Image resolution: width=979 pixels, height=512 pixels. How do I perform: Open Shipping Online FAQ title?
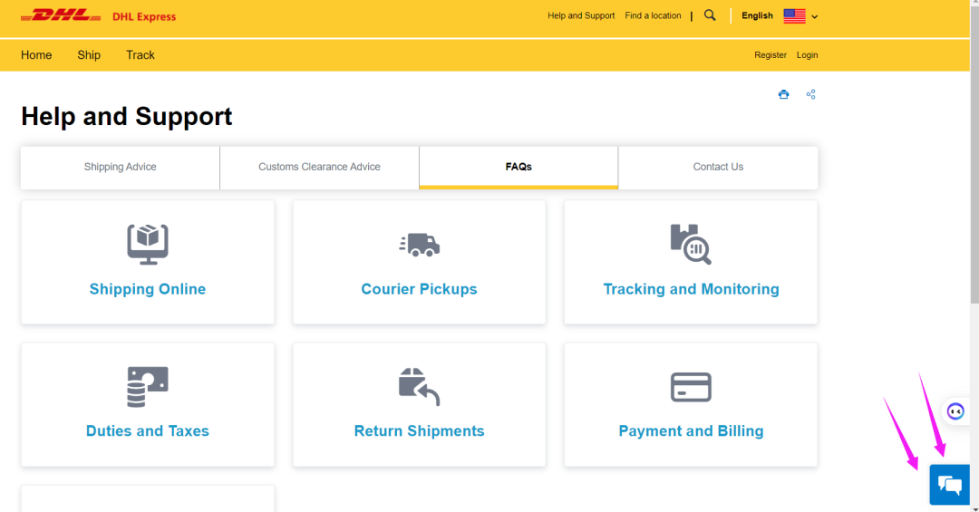148,289
